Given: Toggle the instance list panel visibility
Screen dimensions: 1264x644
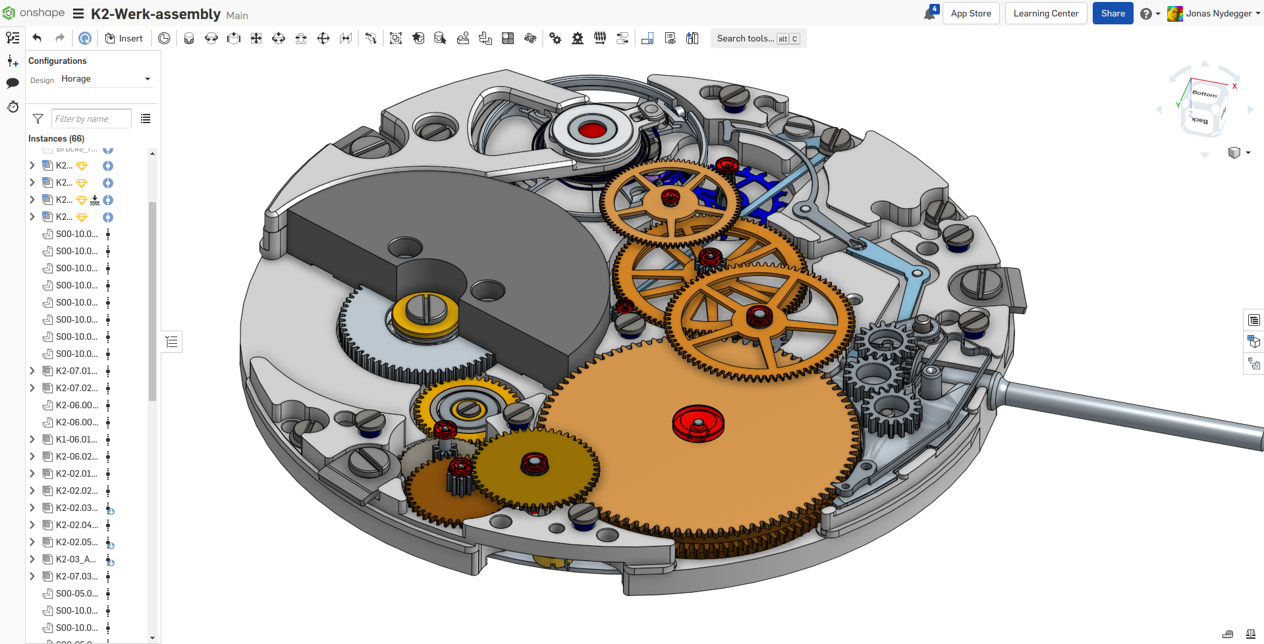Looking at the screenshot, I should (x=13, y=38).
